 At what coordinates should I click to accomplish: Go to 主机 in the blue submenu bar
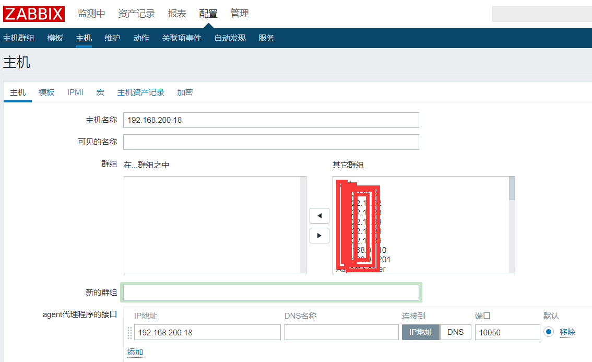pyautogui.click(x=84, y=38)
